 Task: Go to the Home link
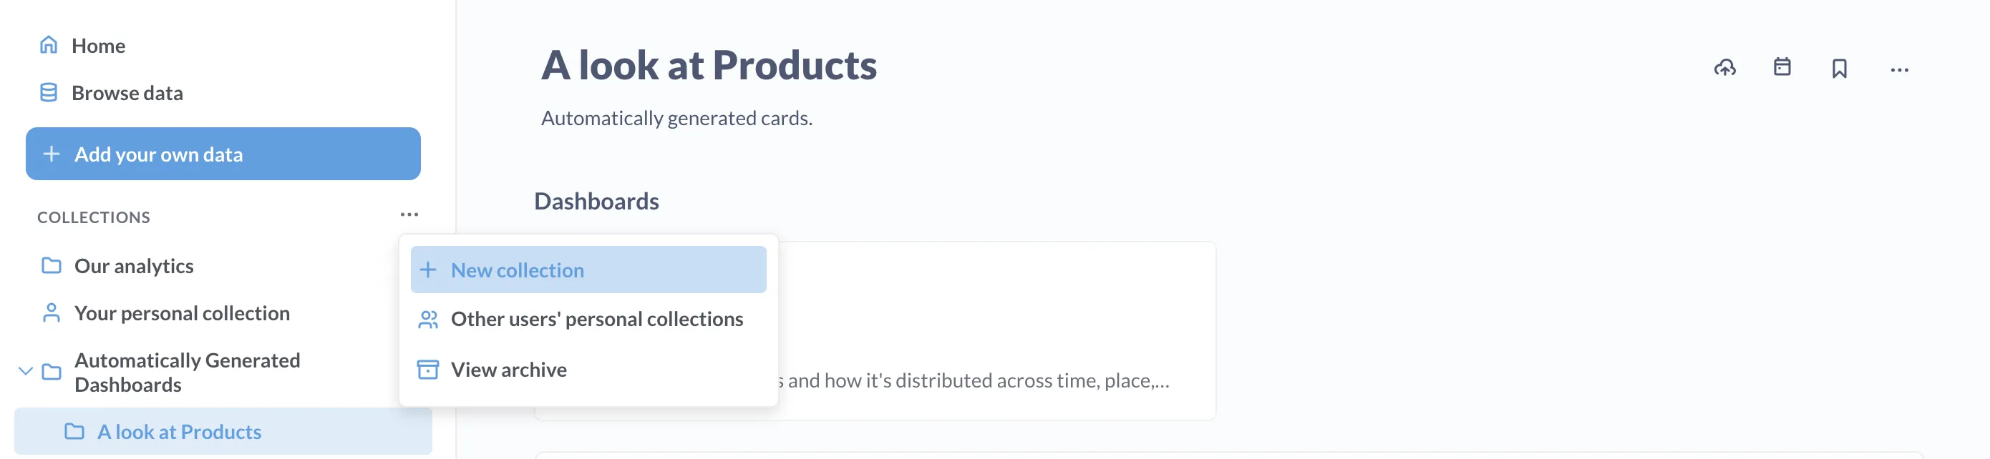[98, 46]
